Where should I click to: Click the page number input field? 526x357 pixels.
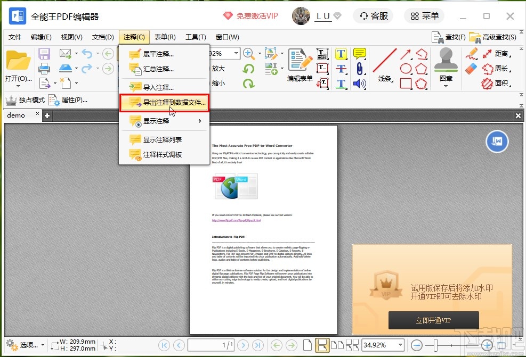point(211,345)
